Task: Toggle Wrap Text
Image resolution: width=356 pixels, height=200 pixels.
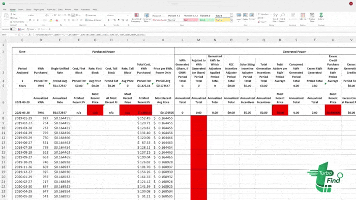Action: point(91,15)
